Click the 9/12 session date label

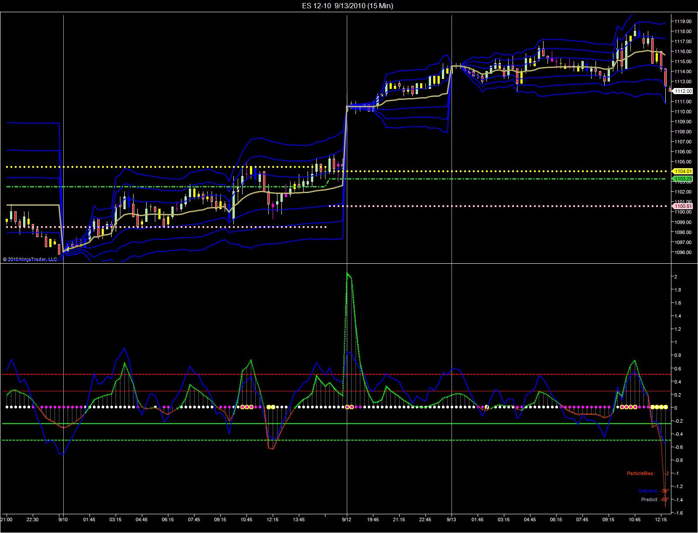click(347, 520)
